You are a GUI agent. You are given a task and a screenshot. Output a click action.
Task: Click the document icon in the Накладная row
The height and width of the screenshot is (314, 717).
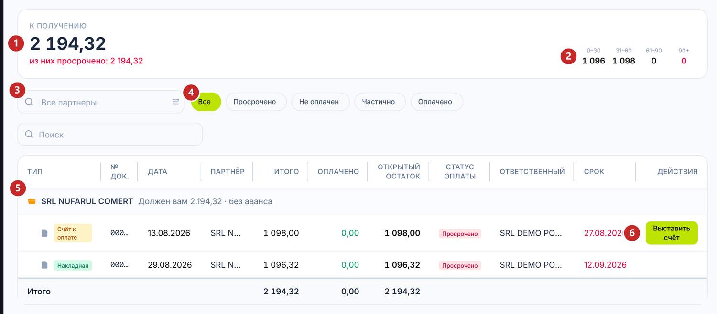pyautogui.click(x=44, y=265)
